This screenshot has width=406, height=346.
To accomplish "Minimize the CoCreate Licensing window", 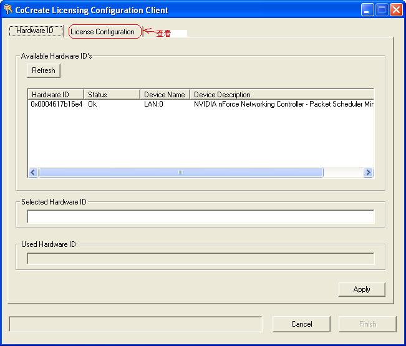I will pos(367,10).
